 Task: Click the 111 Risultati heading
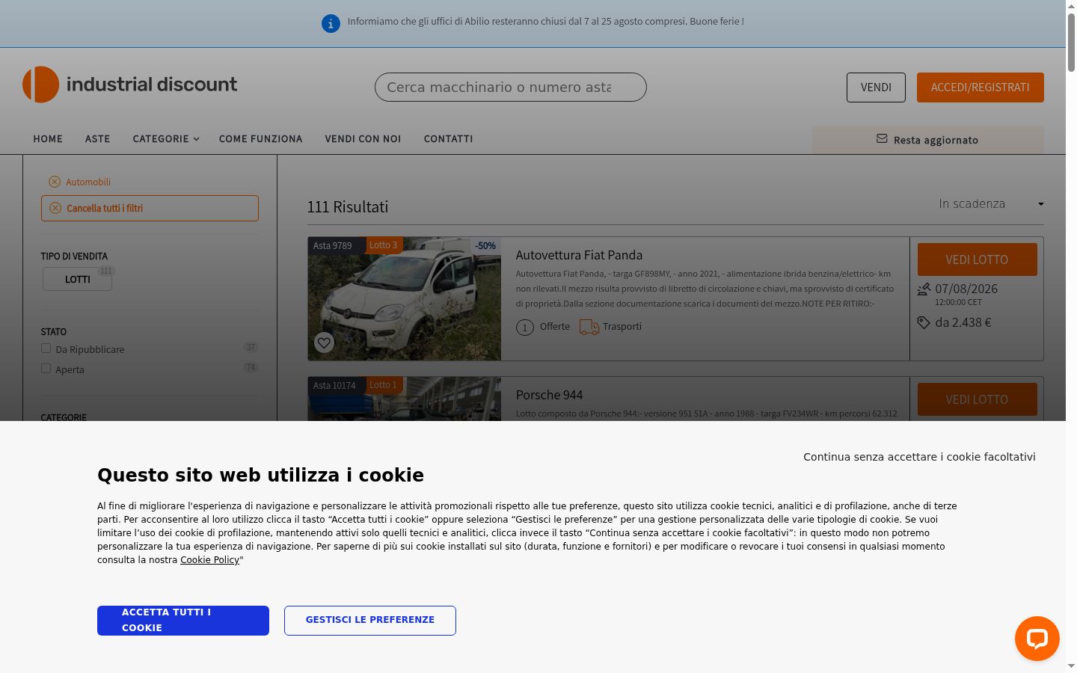pos(348,207)
